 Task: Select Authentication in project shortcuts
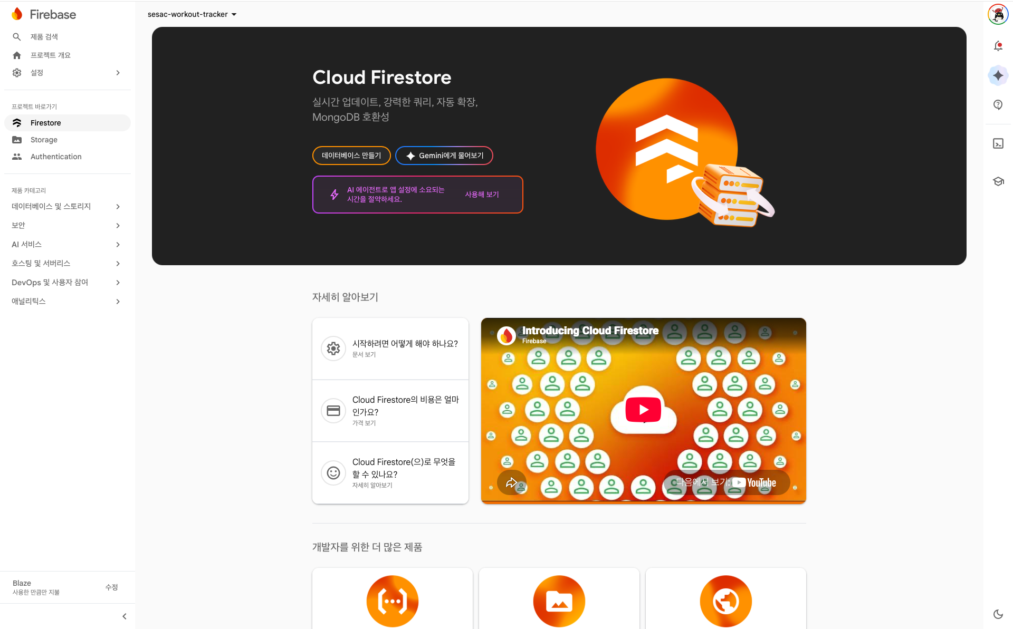pos(67,157)
